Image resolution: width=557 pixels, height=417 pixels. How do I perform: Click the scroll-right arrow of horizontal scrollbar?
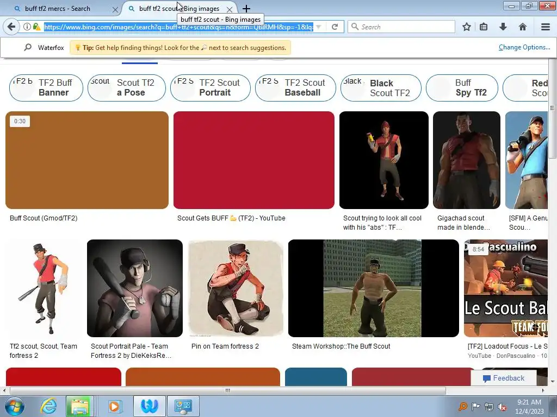coord(543,390)
